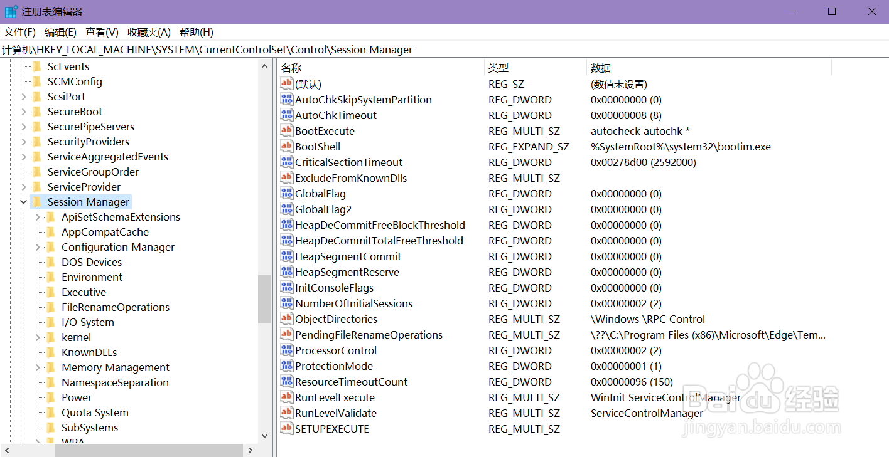The image size is (889, 457).
Task: Click the InitConsoleFlags DWORD icon
Action: [286, 288]
